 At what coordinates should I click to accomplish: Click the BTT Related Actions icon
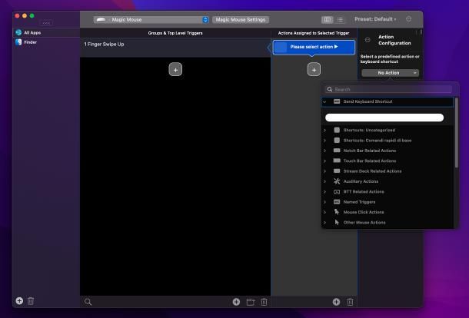click(337, 191)
